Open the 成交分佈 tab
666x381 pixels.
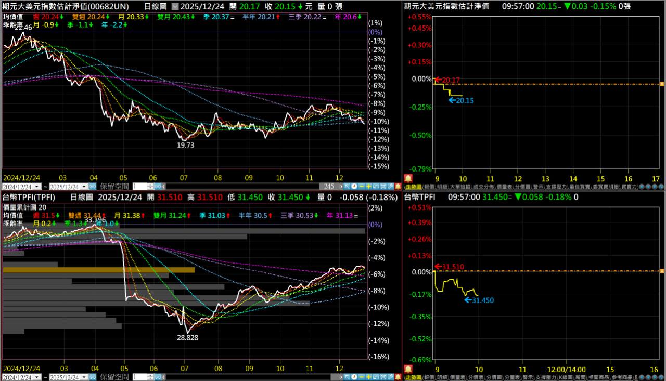point(483,186)
